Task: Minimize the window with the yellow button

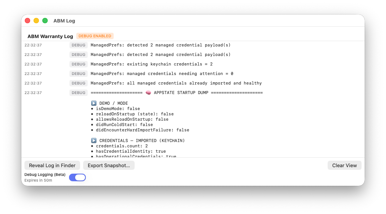Action: click(36, 21)
